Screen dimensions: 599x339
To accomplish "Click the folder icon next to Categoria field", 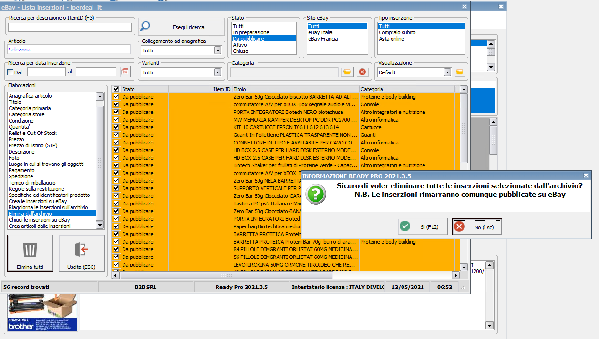I will coord(347,72).
